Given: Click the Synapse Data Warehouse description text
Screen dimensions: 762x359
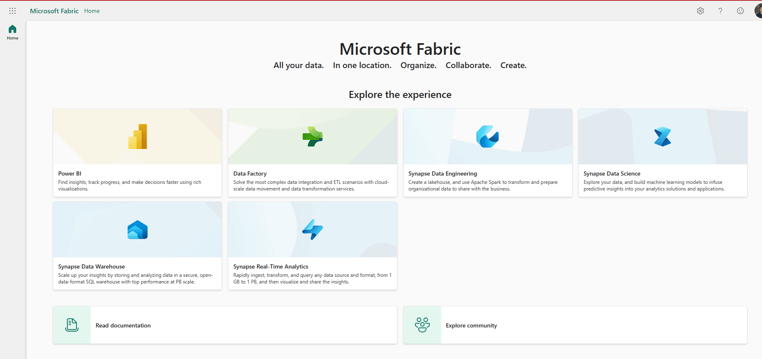Looking at the screenshot, I should tap(136, 278).
